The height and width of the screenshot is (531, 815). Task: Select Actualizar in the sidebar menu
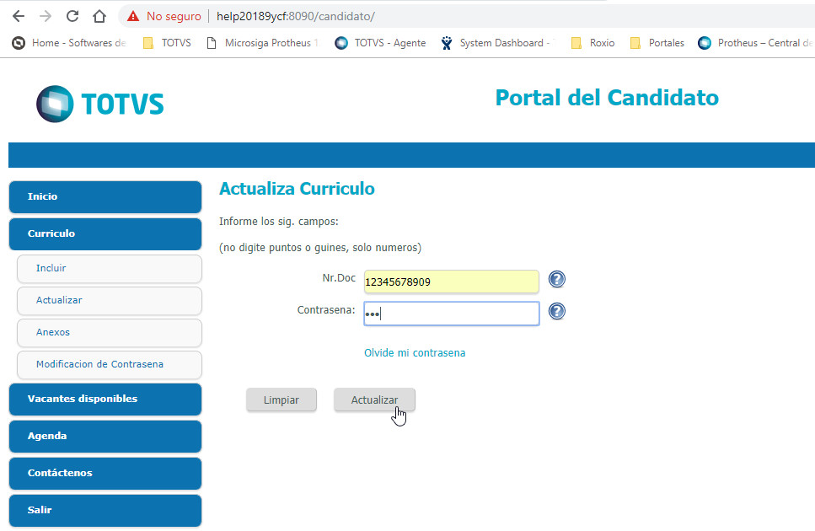coord(110,301)
